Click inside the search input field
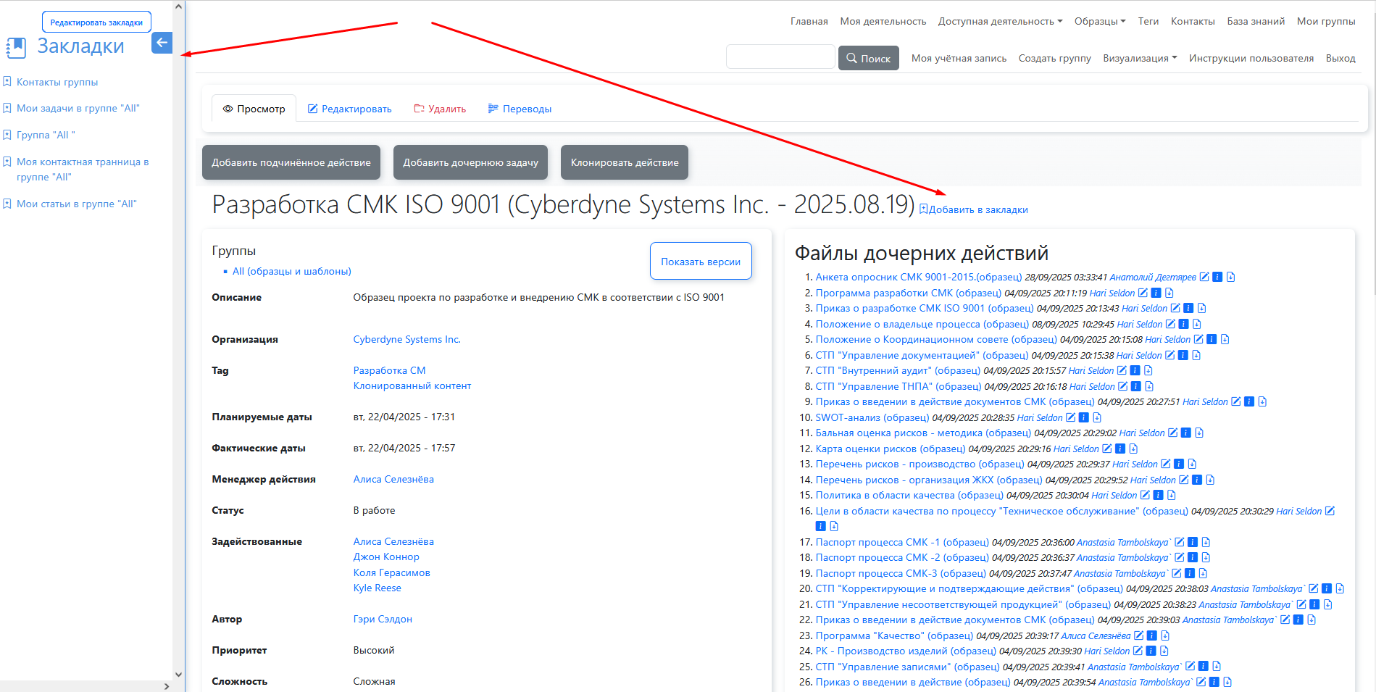The width and height of the screenshot is (1376, 692). pos(780,57)
